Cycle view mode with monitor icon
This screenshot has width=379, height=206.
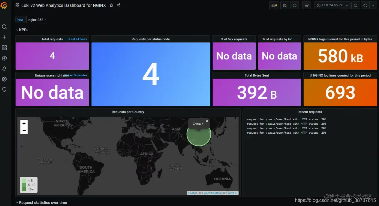click(306, 5)
